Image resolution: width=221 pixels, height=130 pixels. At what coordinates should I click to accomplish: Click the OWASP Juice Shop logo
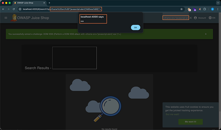[x=14, y=18]
